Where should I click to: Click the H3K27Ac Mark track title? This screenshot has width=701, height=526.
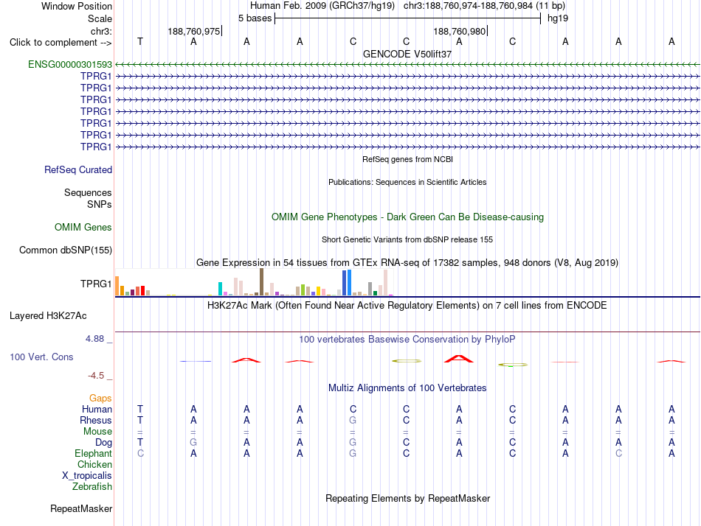407,306
